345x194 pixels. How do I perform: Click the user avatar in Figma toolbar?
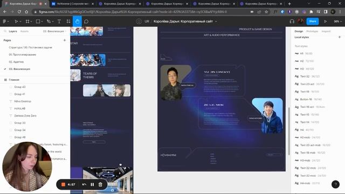click(x=301, y=22)
